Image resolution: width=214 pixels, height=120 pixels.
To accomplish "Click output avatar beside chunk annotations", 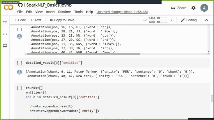I will 19,72.
